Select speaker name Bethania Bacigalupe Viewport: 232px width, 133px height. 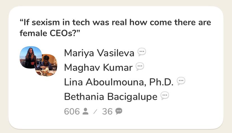(111, 97)
